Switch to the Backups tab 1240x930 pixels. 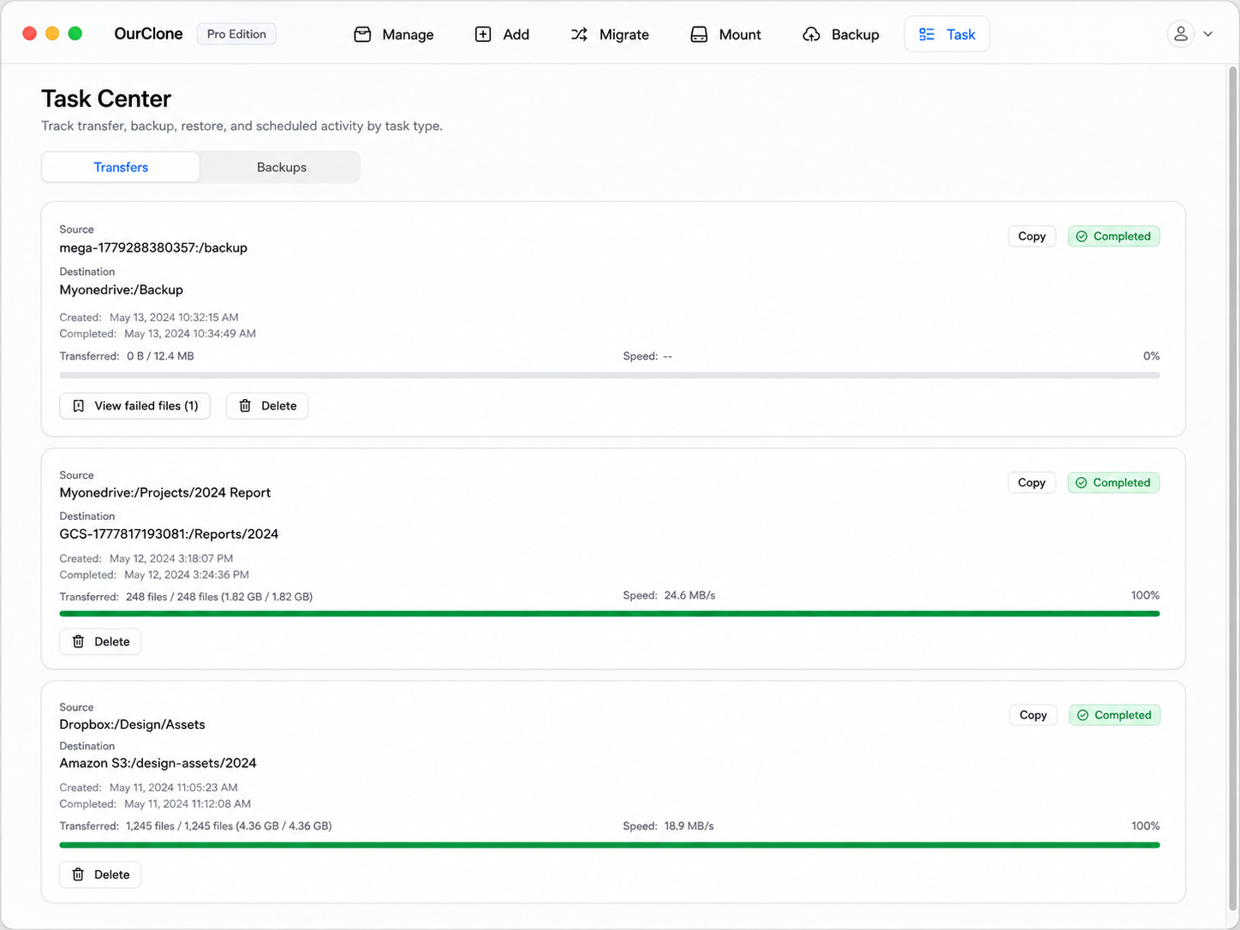282,167
